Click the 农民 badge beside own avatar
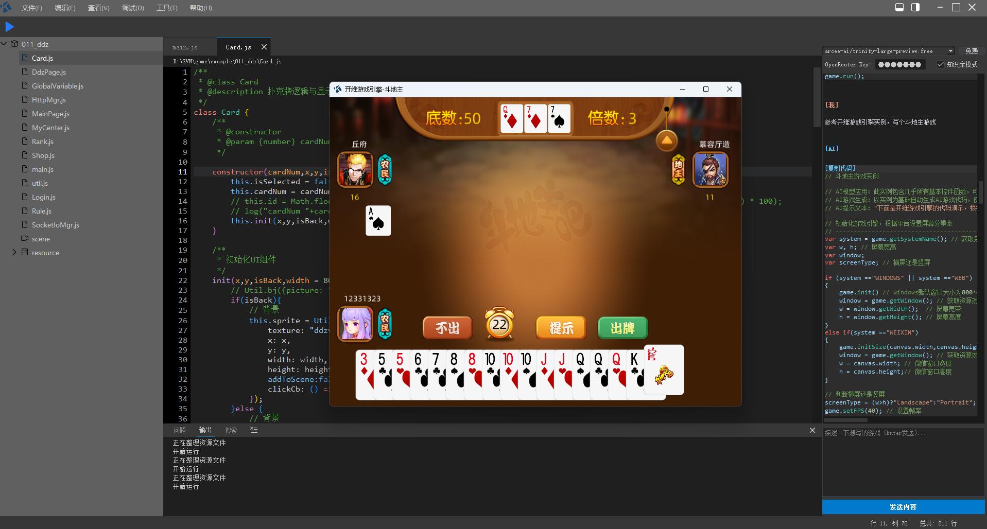Image resolution: width=987 pixels, height=529 pixels. [x=385, y=324]
